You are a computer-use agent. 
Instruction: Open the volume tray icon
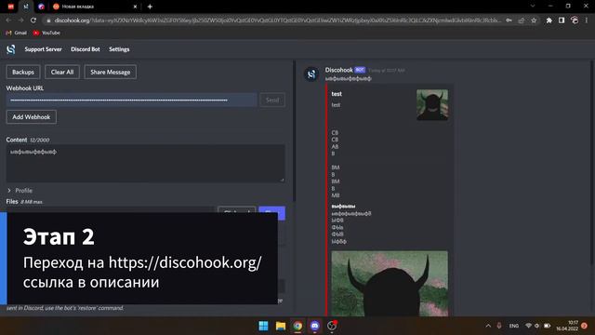[537, 326]
